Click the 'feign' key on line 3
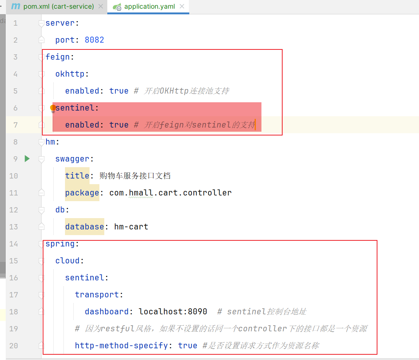 58,57
